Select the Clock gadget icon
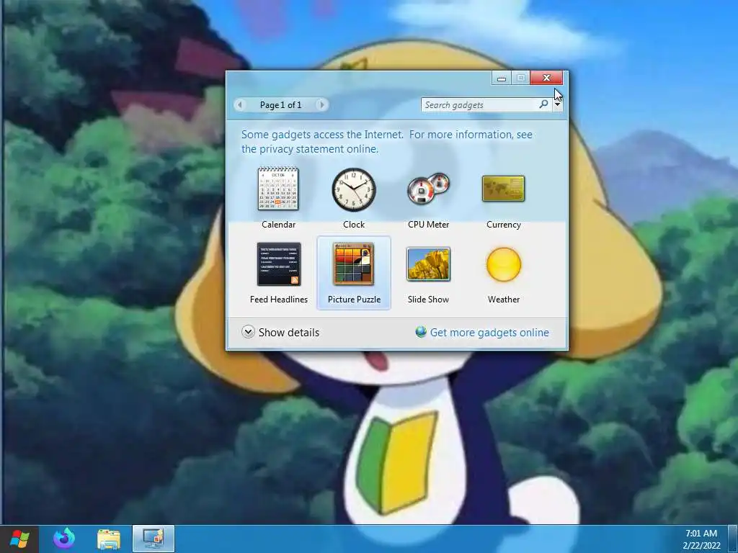The height and width of the screenshot is (553, 738). click(354, 189)
